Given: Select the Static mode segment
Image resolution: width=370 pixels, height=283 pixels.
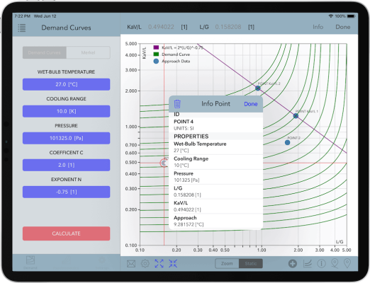Looking at the screenshot, I should (251, 263).
